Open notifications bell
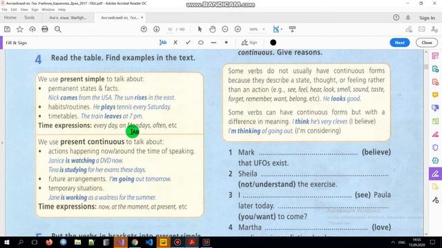This screenshot has height=248, width=442. [408, 17]
